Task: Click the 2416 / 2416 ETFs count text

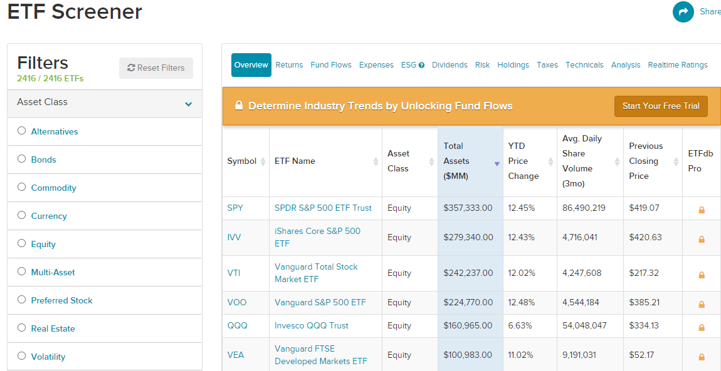Action: pyautogui.click(x=50, y=78)
